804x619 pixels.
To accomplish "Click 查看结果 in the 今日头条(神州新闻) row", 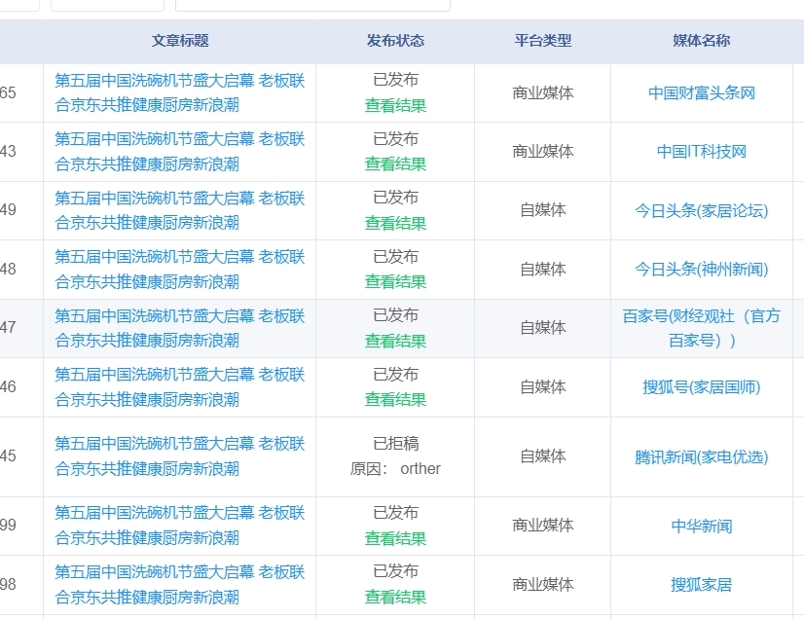I will (395, 281).
